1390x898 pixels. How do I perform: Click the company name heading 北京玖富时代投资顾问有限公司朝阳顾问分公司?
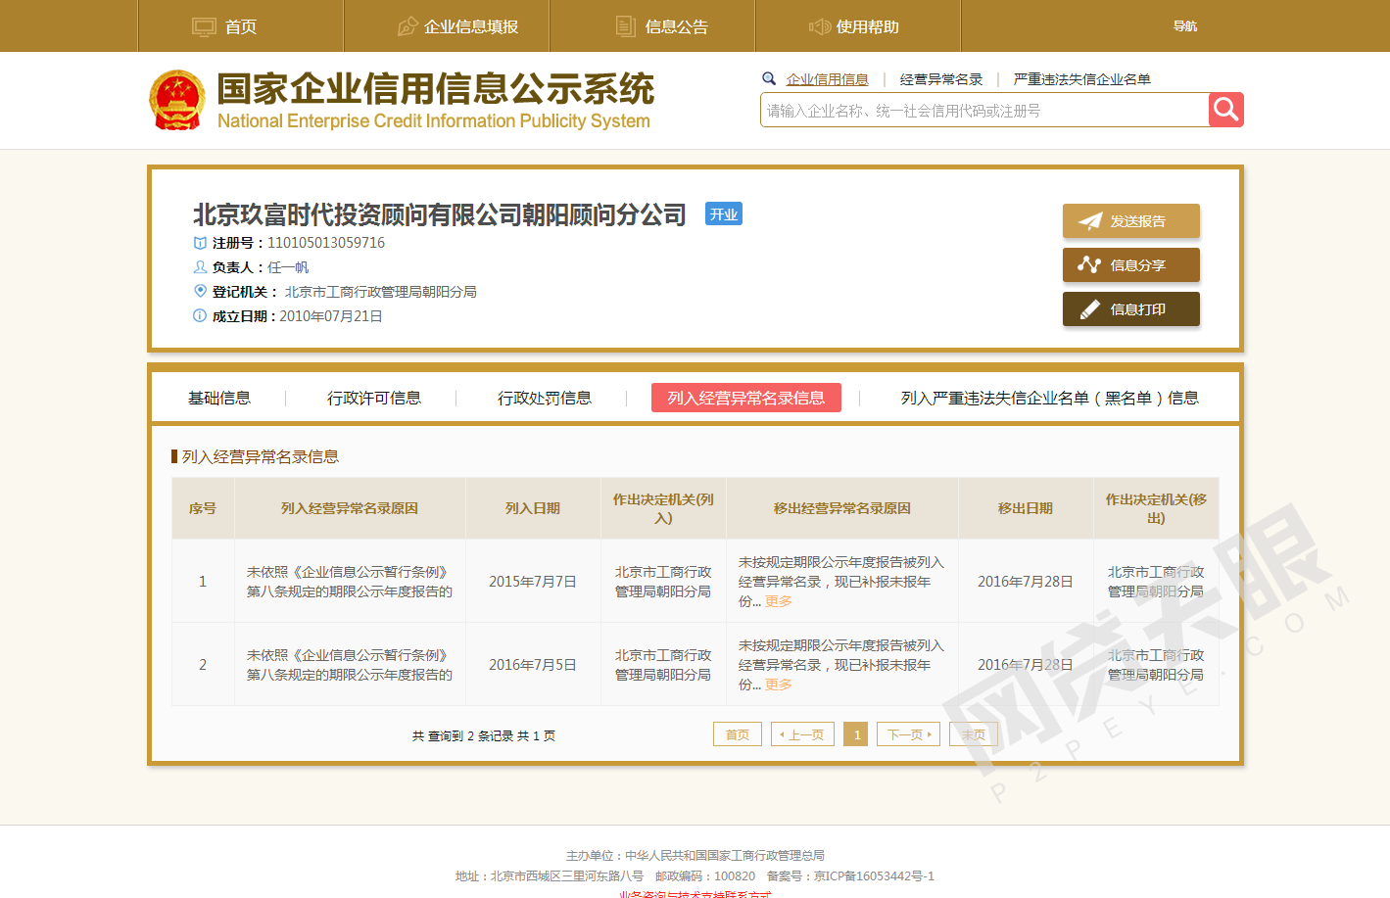pyautogui.click(x=440, y=214)
